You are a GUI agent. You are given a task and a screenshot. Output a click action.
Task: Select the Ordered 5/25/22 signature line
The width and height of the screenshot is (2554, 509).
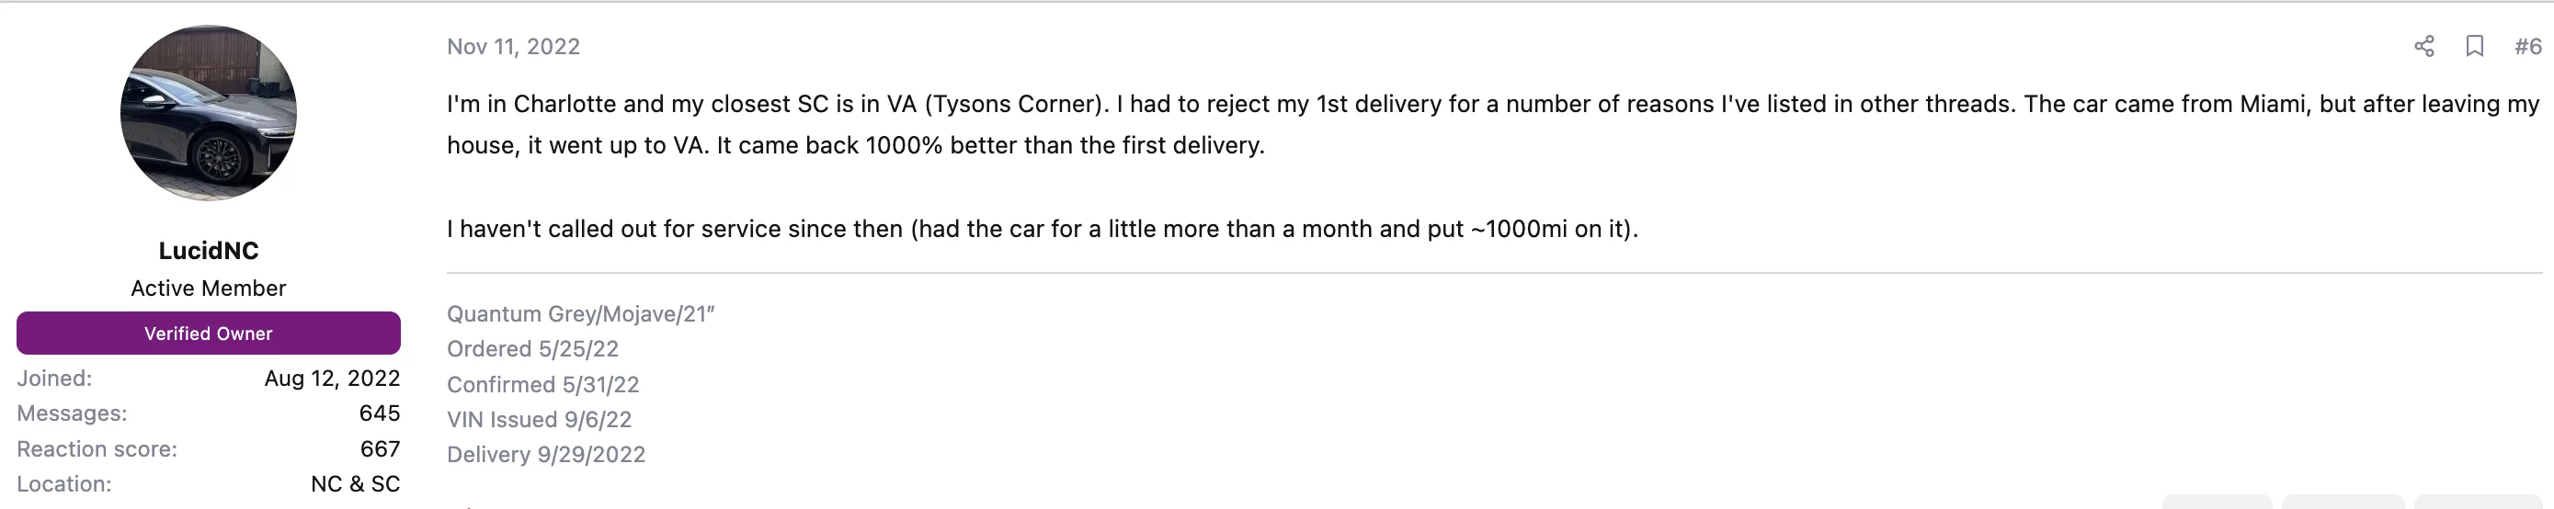click(x=532, y=348)
